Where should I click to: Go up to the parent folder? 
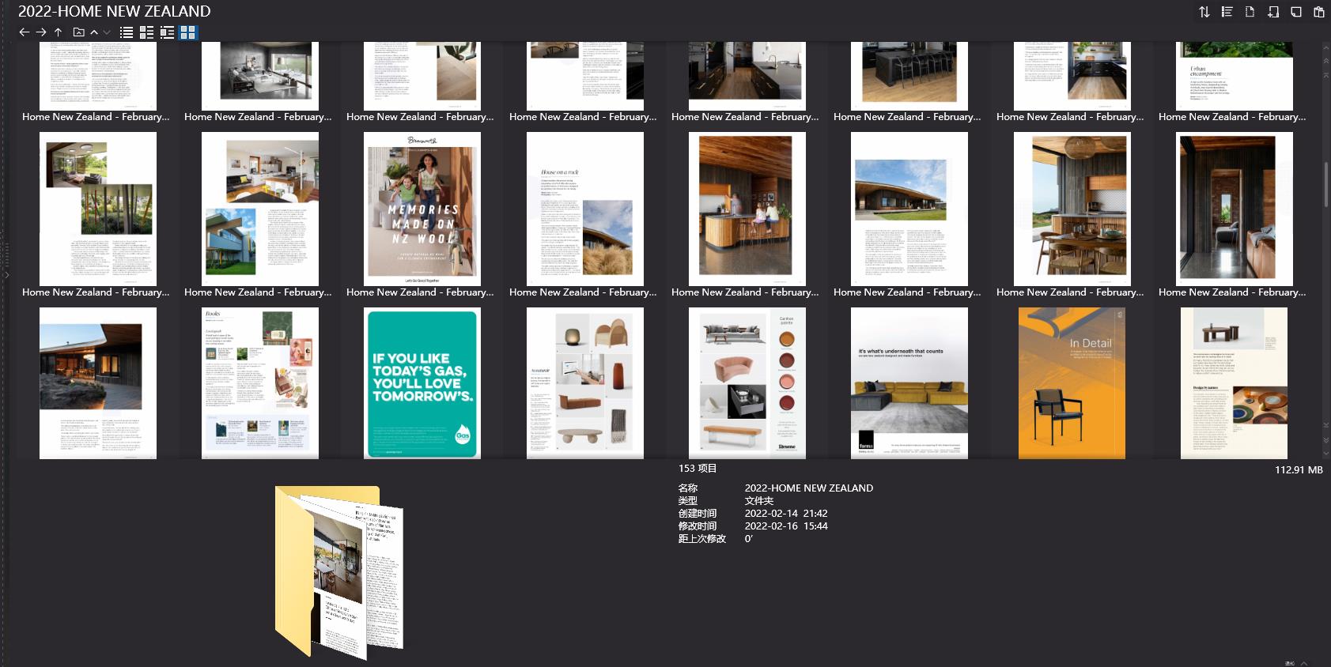point(58,32)
